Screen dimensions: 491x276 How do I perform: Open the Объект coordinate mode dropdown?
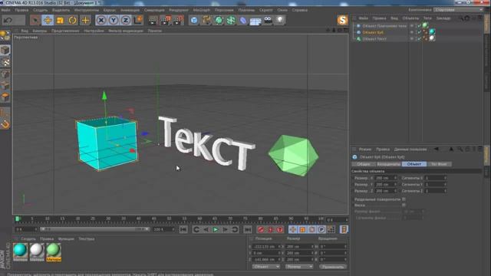pos(266,267)
